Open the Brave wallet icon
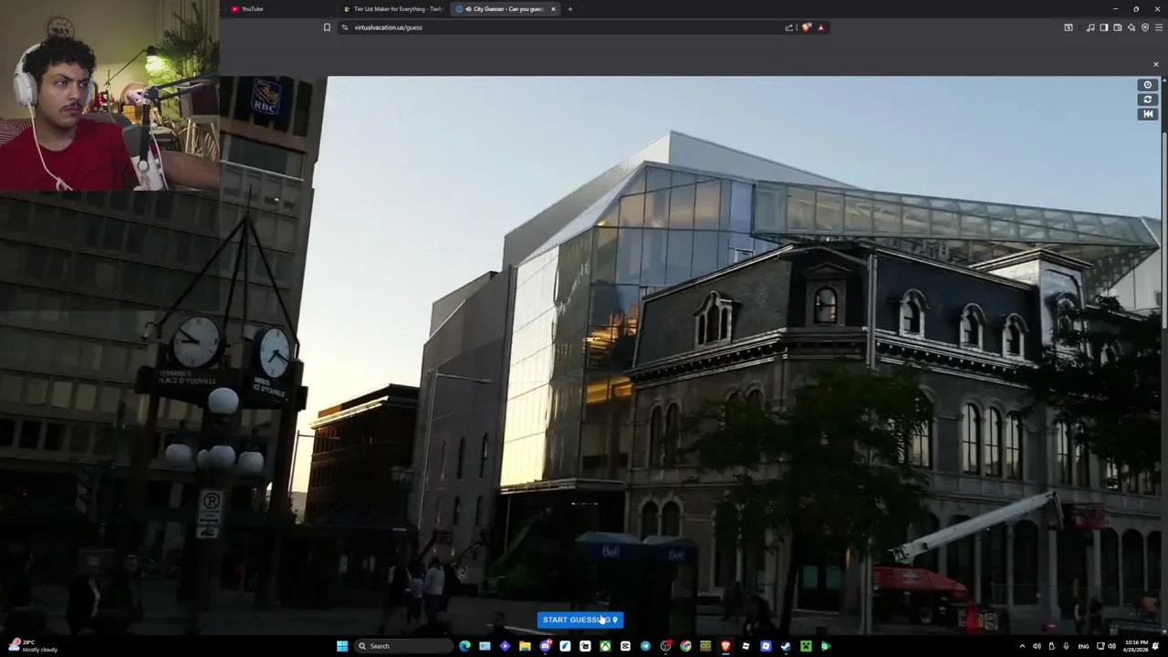 click(1117, 27)
